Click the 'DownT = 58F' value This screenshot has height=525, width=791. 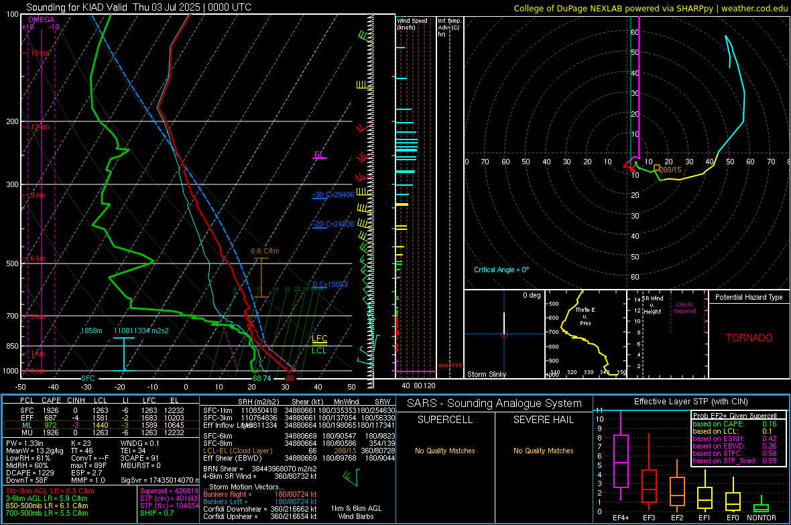[x=26, y=480]
